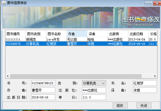This screenshot has height=111, width=161.
Task: Select the java开发 table row
Action: coord(81,39)
